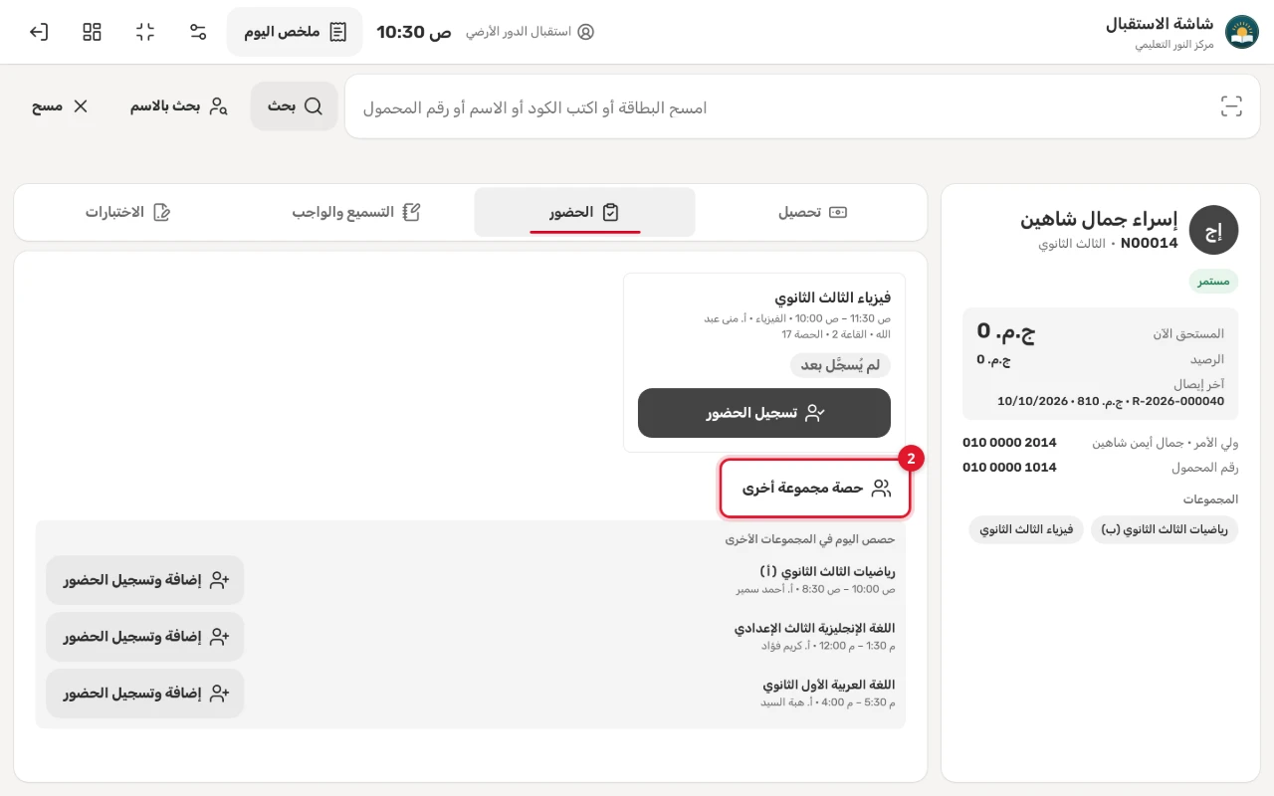Click the logout icon in header
Screen dimensions: 1274x796
coord(39,32)
